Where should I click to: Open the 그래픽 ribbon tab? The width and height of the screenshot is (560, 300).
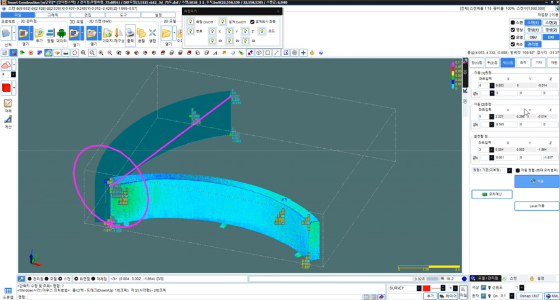point(53,15)
